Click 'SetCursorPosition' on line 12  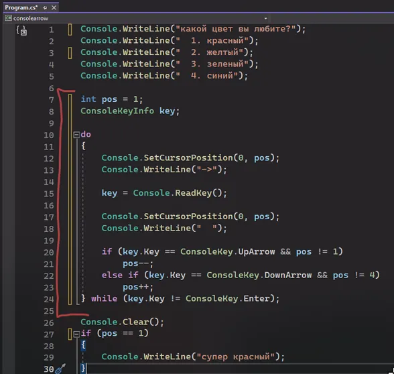pyautogui.click(x=188, y=158)
